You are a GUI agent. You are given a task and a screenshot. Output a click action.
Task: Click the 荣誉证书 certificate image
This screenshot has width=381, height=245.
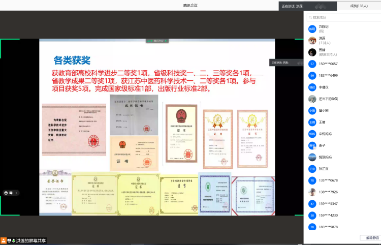tap(55, 192)
